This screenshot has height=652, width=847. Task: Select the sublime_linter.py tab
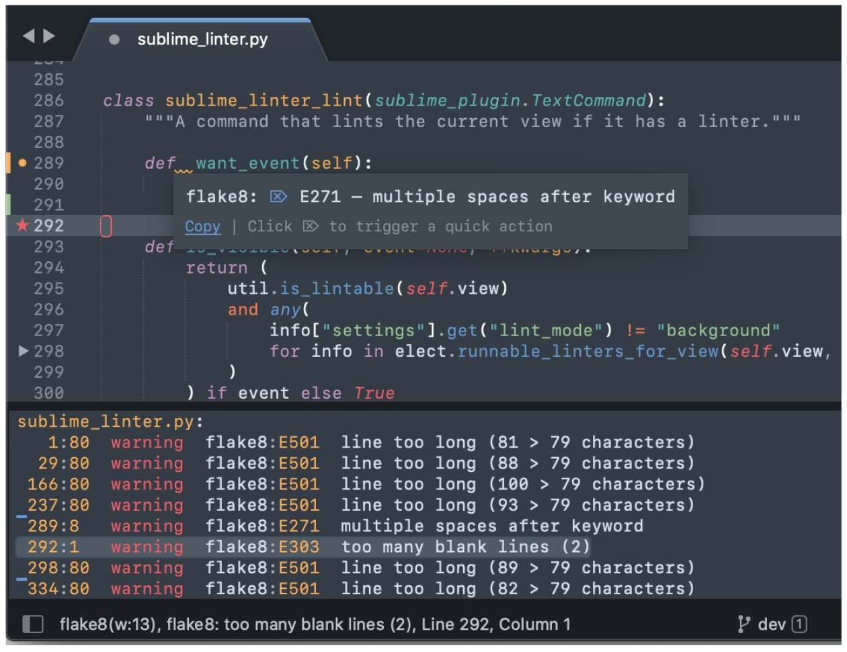point(202,40)
